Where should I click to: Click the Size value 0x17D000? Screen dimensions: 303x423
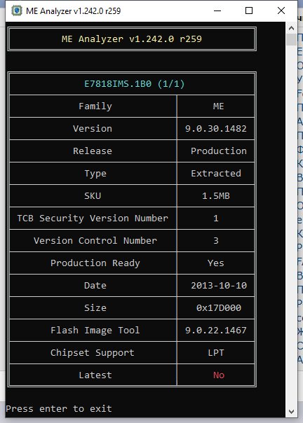tap(219, 308)
